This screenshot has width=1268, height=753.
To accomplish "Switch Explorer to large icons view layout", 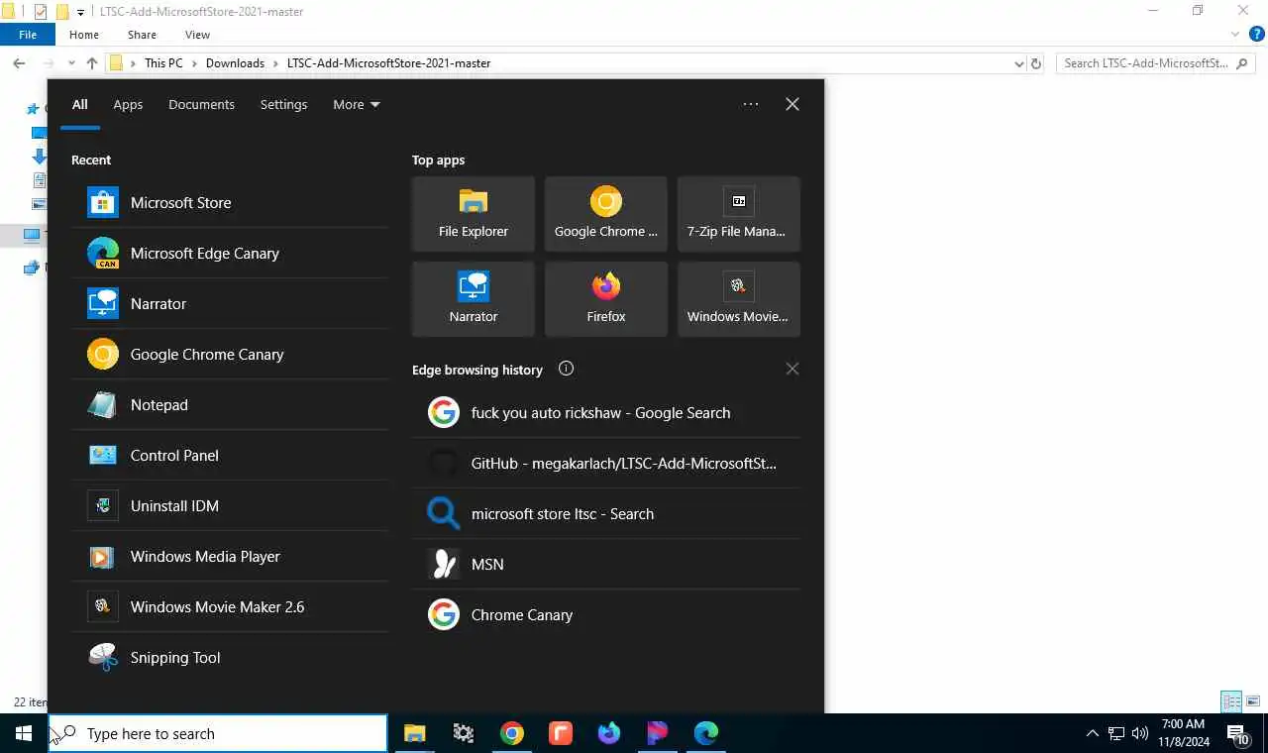I will pyautogui.click(x=1253, y=702).
